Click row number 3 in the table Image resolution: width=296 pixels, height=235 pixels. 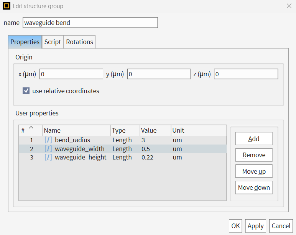[31, 158]
